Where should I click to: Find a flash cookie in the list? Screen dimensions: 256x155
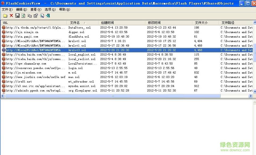click(42, 16)
